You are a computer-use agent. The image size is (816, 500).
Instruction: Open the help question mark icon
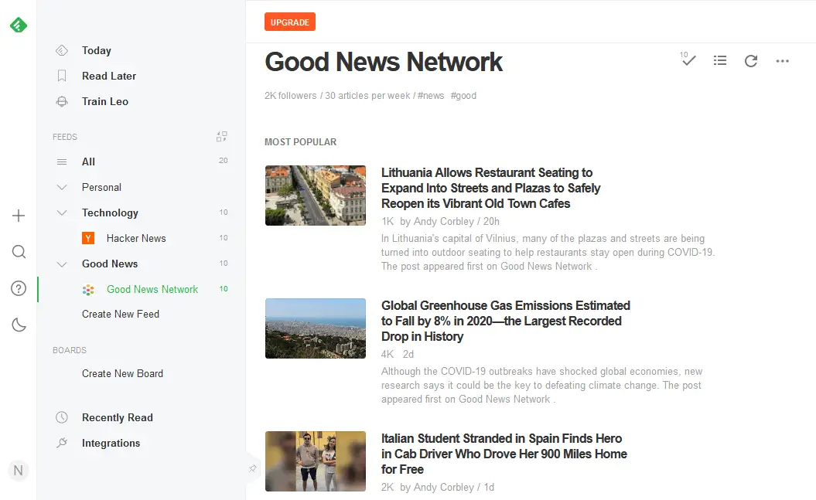[19, 288]
